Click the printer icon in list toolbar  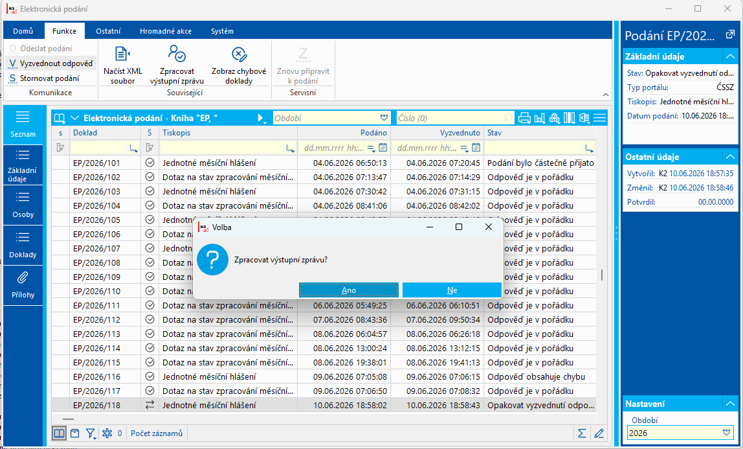(x=524, y=118)
